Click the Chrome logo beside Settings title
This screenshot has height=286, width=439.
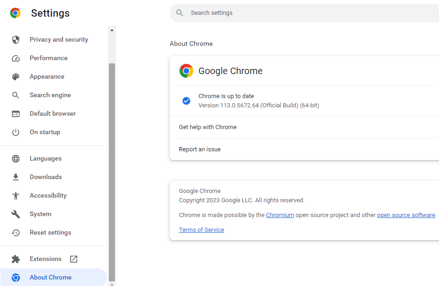click(15, 13)
